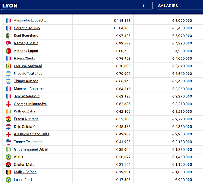Open the SALARIES category dropdown

click(180, 6)
